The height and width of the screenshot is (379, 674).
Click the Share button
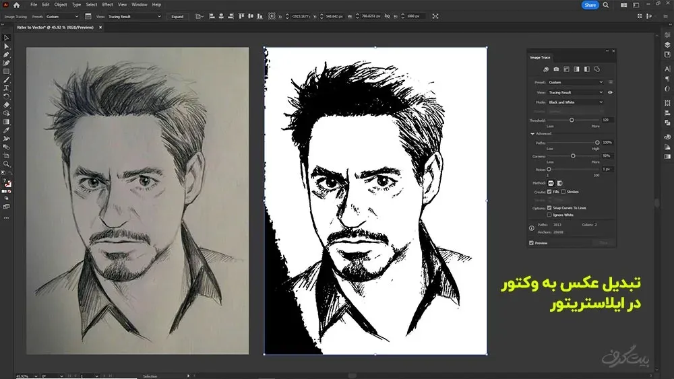point(590,5)
